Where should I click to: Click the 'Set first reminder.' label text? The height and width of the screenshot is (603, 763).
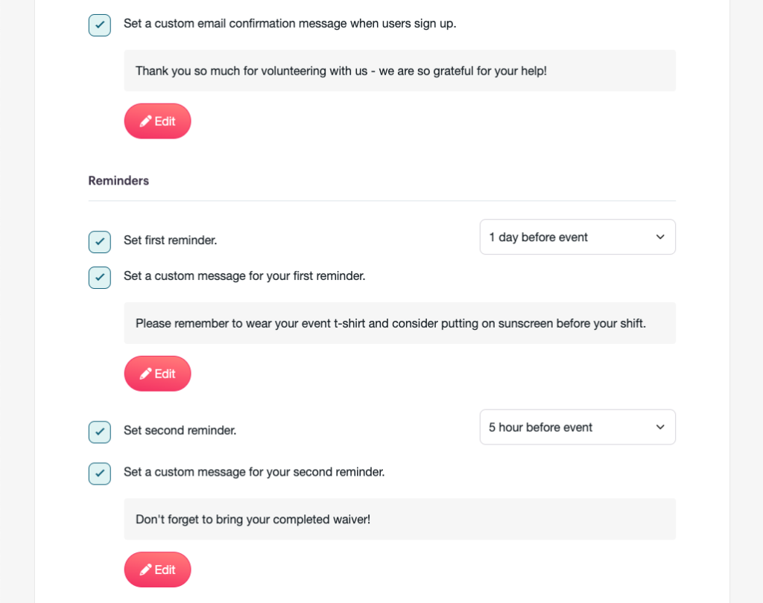(170, 240)
